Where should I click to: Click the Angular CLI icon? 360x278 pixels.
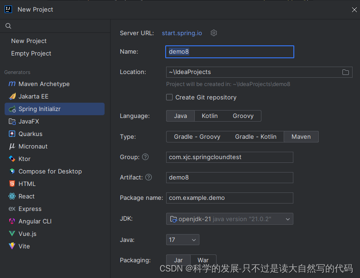[x=12, y=221]
